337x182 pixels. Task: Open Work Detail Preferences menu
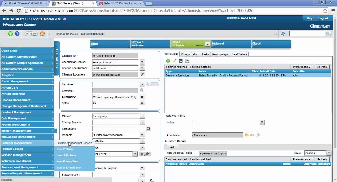point(301,67)
